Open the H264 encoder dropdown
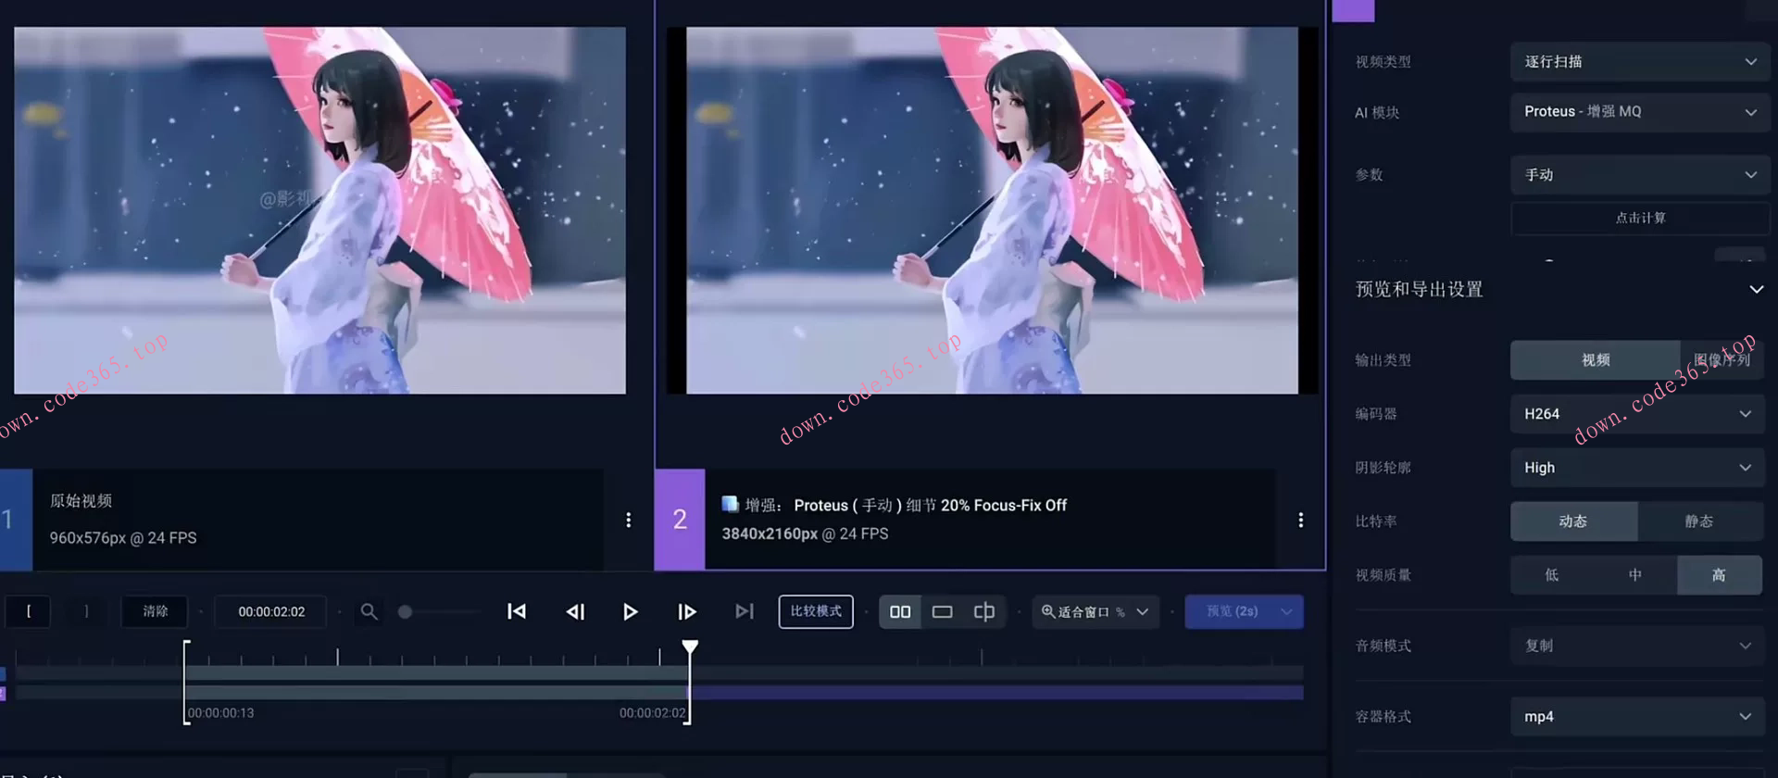Viewport: 1778px width, 778px height. pyautogui.click(x=1636, y=414)
